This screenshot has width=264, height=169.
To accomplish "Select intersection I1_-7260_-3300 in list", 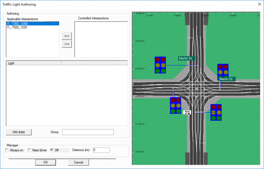I will 32,24.
